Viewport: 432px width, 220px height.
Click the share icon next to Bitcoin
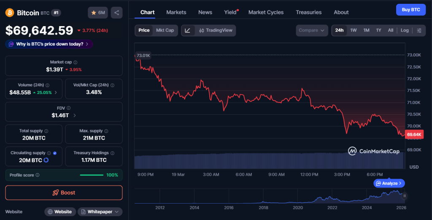[116, 13]
